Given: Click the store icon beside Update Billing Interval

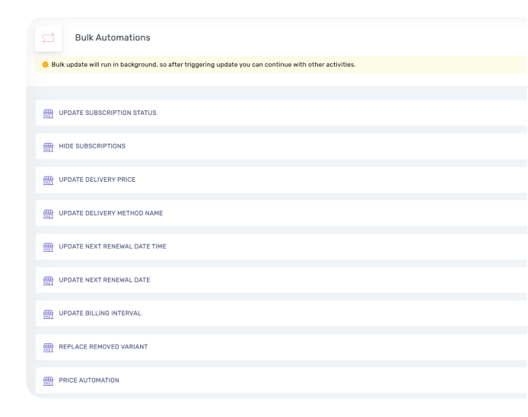Looking at the screenshot, I should coord(49,314).
